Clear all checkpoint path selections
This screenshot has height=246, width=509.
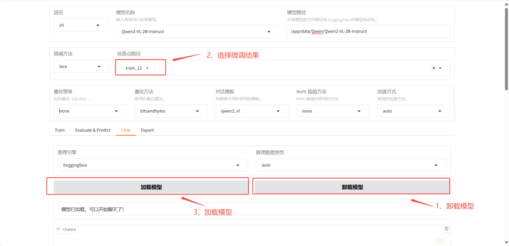pyautogui.click(x=434, y=68)
